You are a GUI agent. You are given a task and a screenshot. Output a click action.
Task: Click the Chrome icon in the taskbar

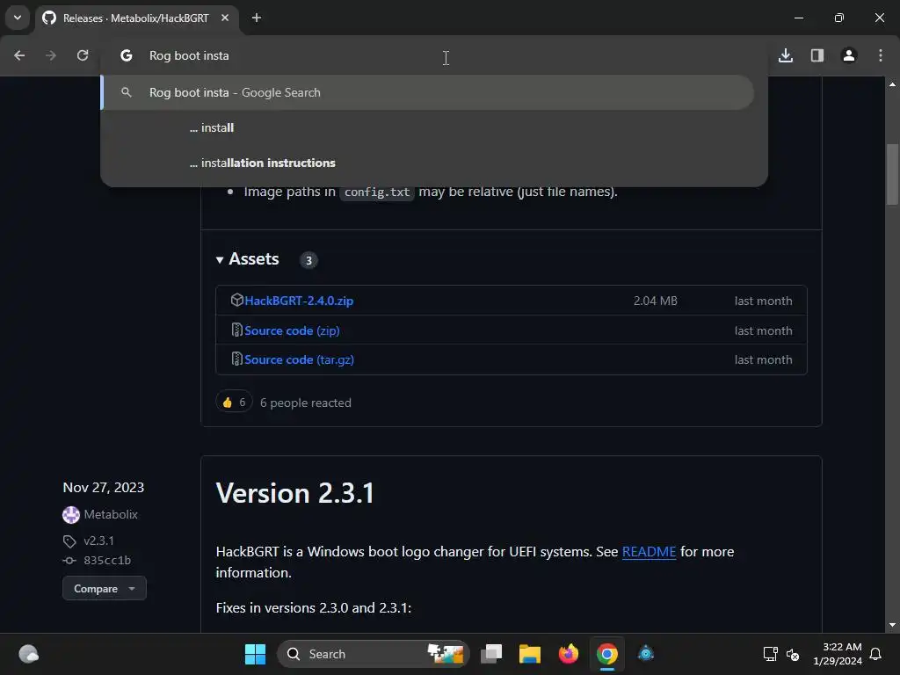coord(607,654)
